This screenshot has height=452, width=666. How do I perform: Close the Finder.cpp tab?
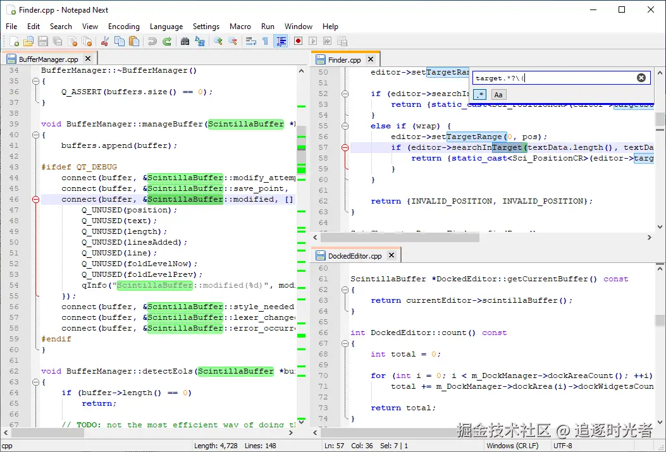[x=371, y=59]
